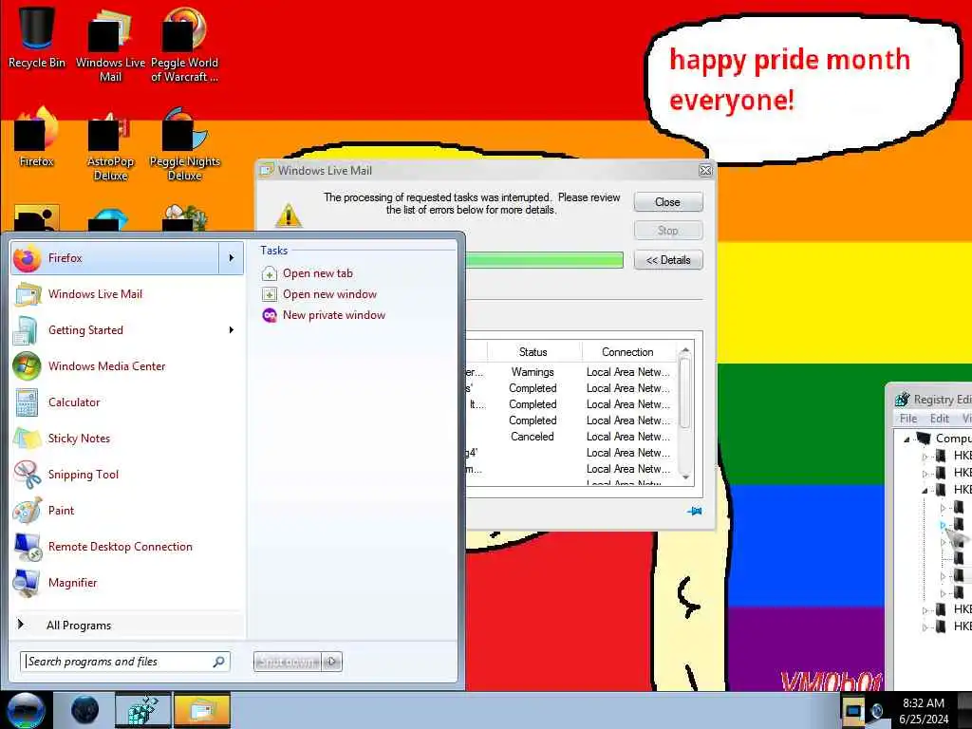
Task: Click the Connection column header
Action: (x=628, y=352)
